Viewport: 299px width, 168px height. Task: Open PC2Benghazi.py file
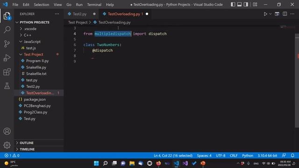[x=39, y=106]
